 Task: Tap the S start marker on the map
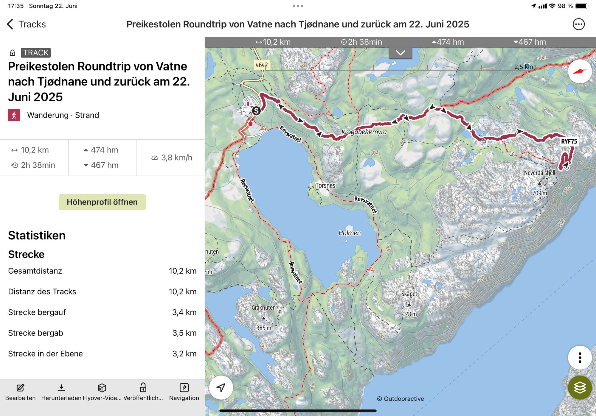click(x=256, y=111)
